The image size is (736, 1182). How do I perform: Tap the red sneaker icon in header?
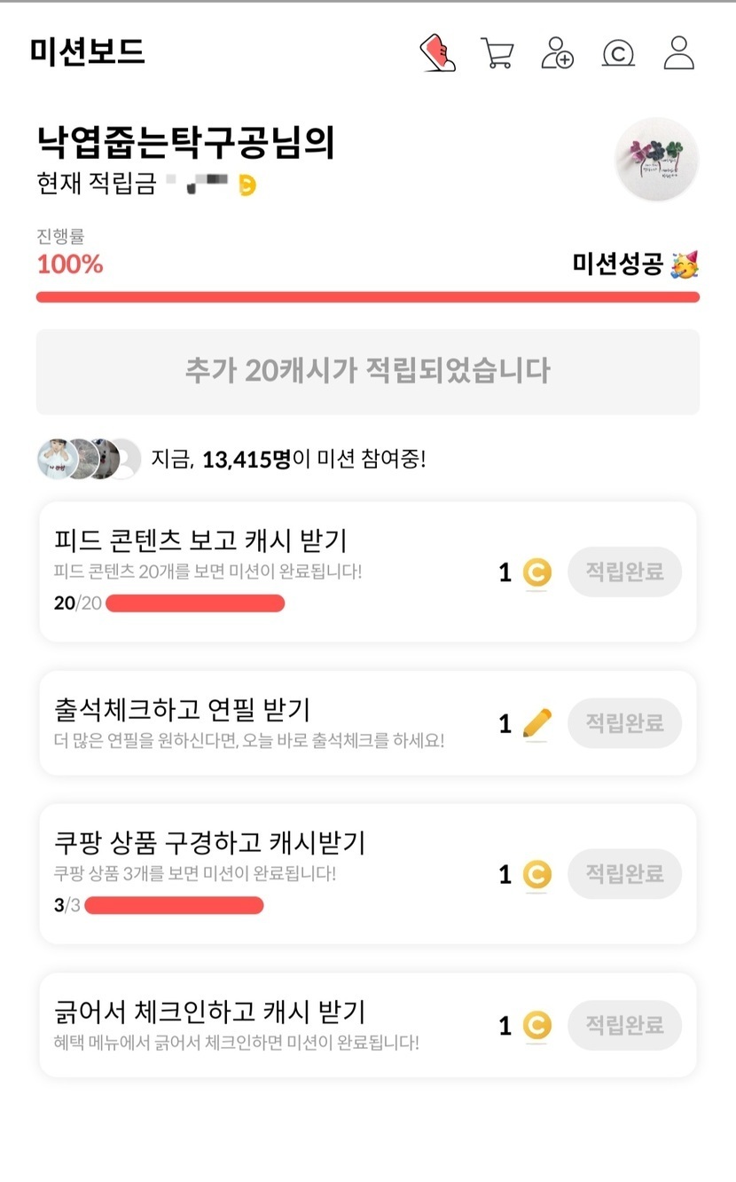point(437,52)
